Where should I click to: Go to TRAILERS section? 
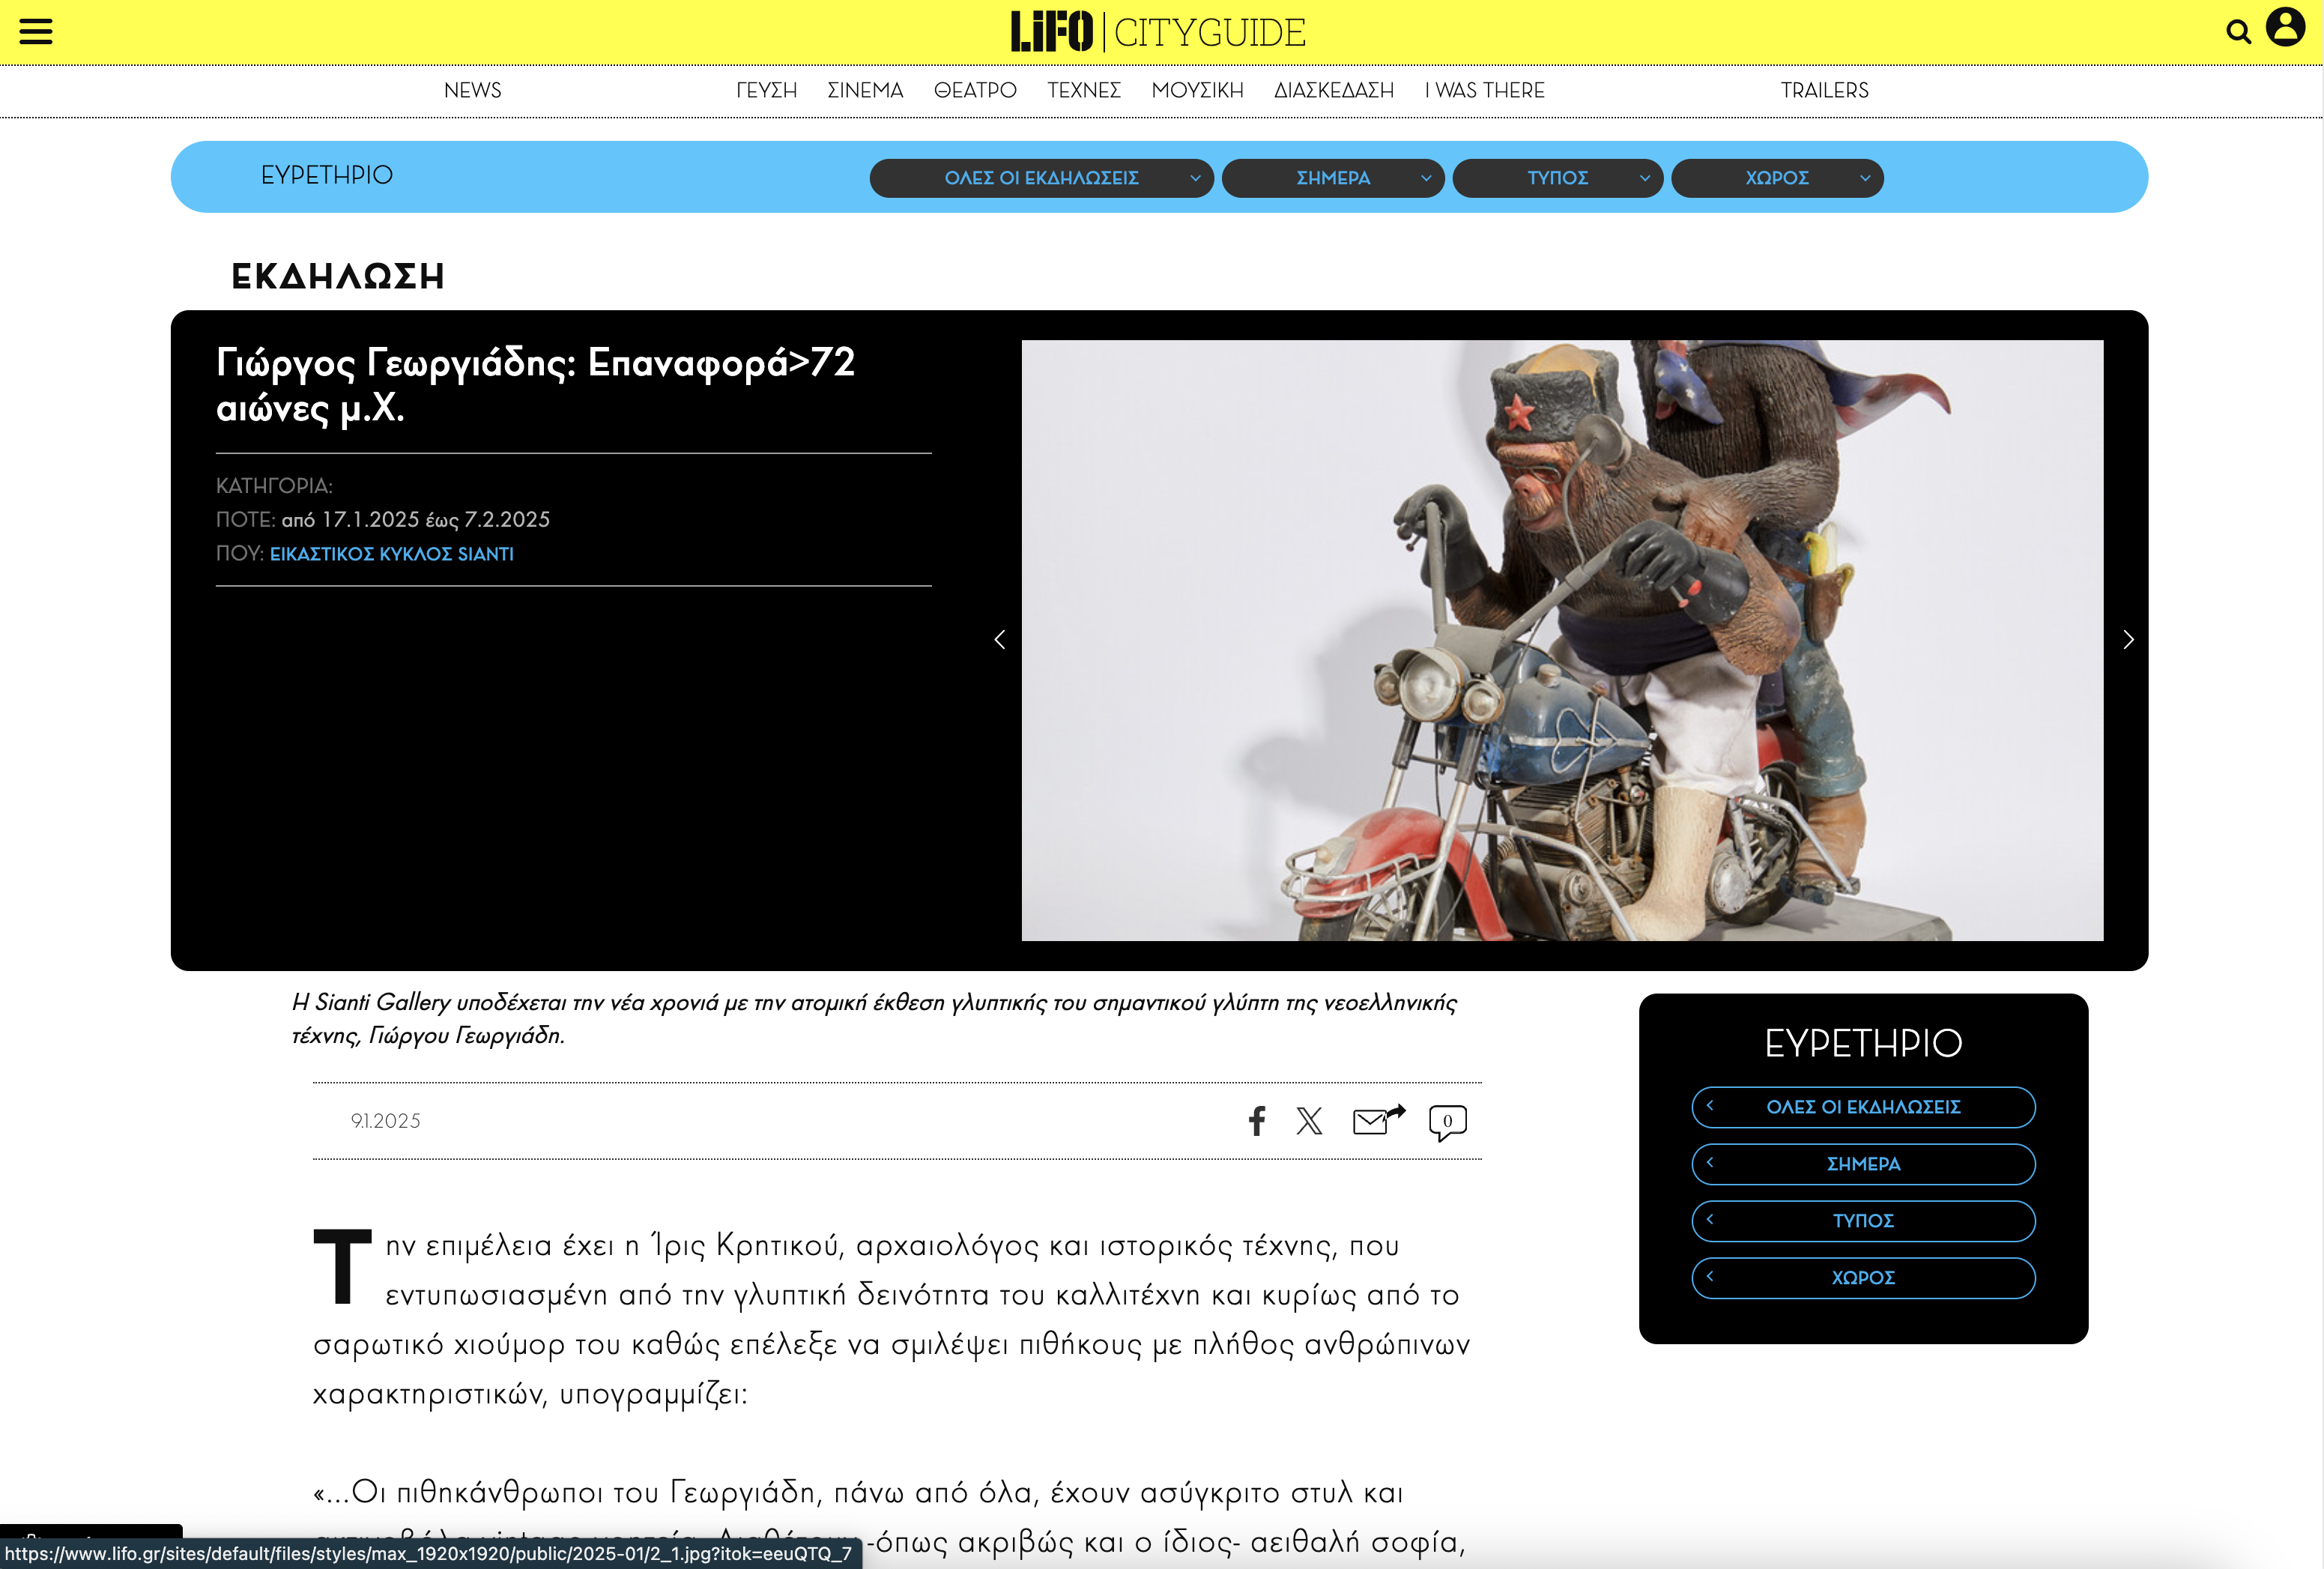[1824, 91]
